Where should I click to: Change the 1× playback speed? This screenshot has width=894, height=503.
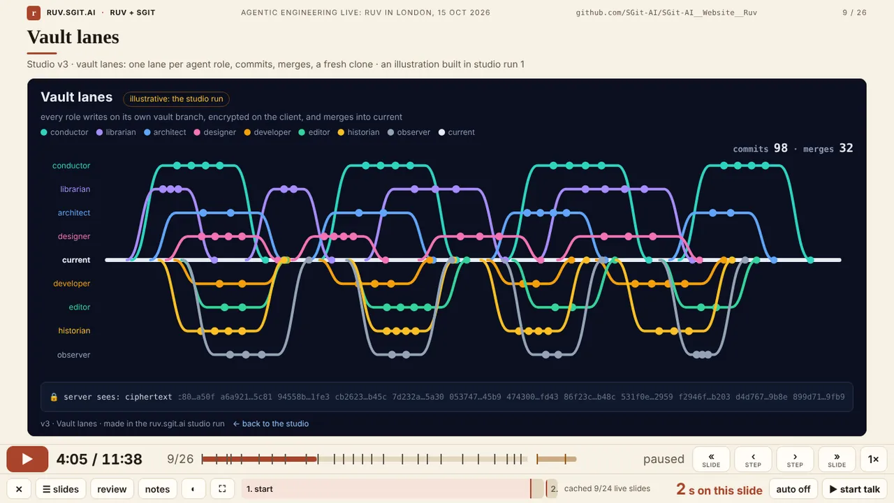pyautogui.click(x=874, y=459)
